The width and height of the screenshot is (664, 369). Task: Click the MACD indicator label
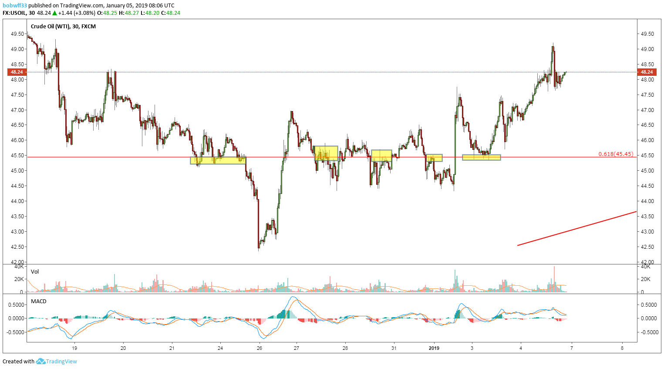click(x=38, y=301)
